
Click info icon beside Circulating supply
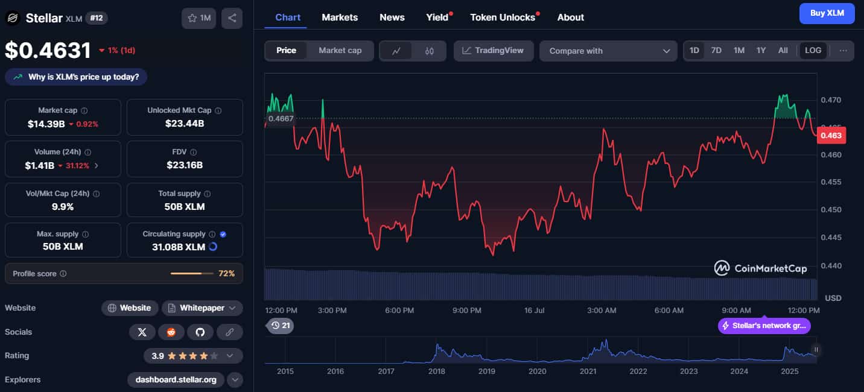tap(212, 234)
